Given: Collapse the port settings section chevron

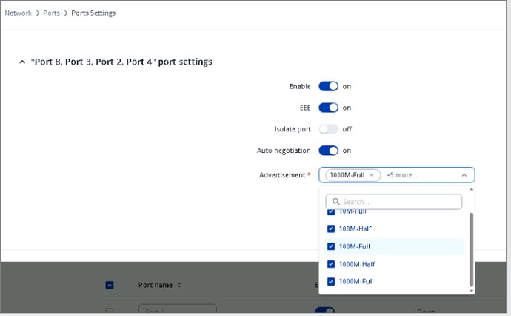Looking at the screenshot, I should pyautogui.click(x=21, y=62).
